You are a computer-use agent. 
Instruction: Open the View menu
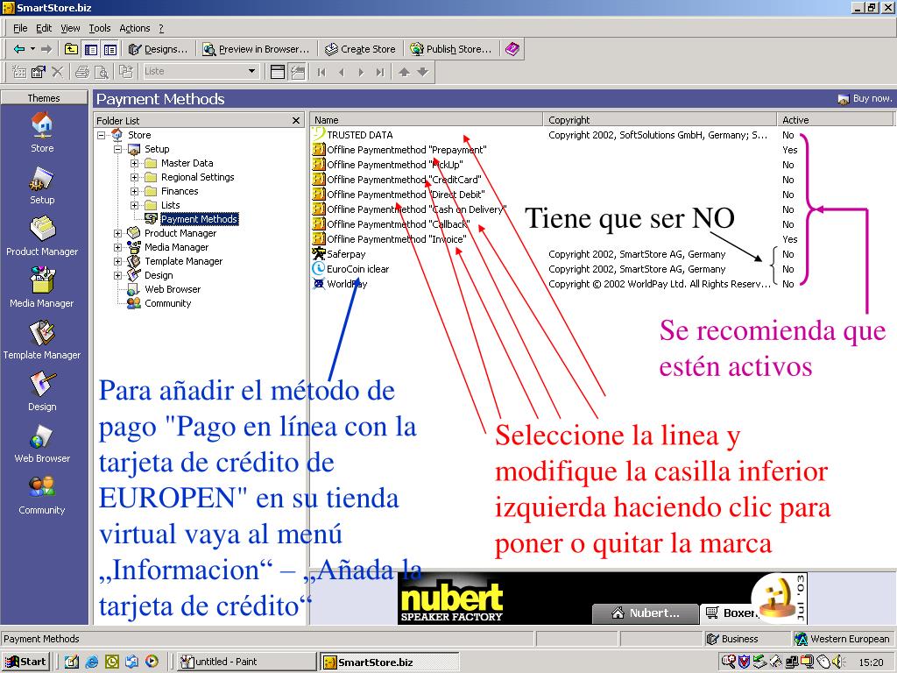click(70, 28)
